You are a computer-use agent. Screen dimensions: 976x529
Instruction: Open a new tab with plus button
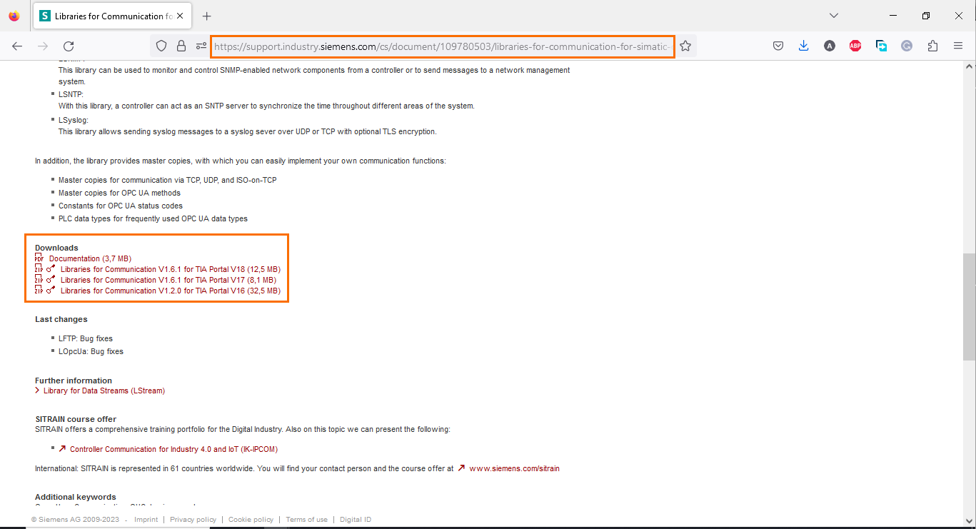click(x=206, y=16)
